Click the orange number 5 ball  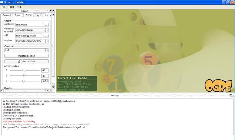(149, 60)
